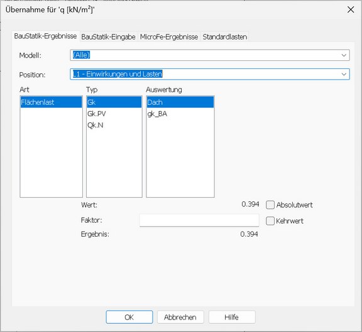This screenshot has height=332, width=362.
Task: Open the BauStatik-Eingabe tab
Action: 108,37
